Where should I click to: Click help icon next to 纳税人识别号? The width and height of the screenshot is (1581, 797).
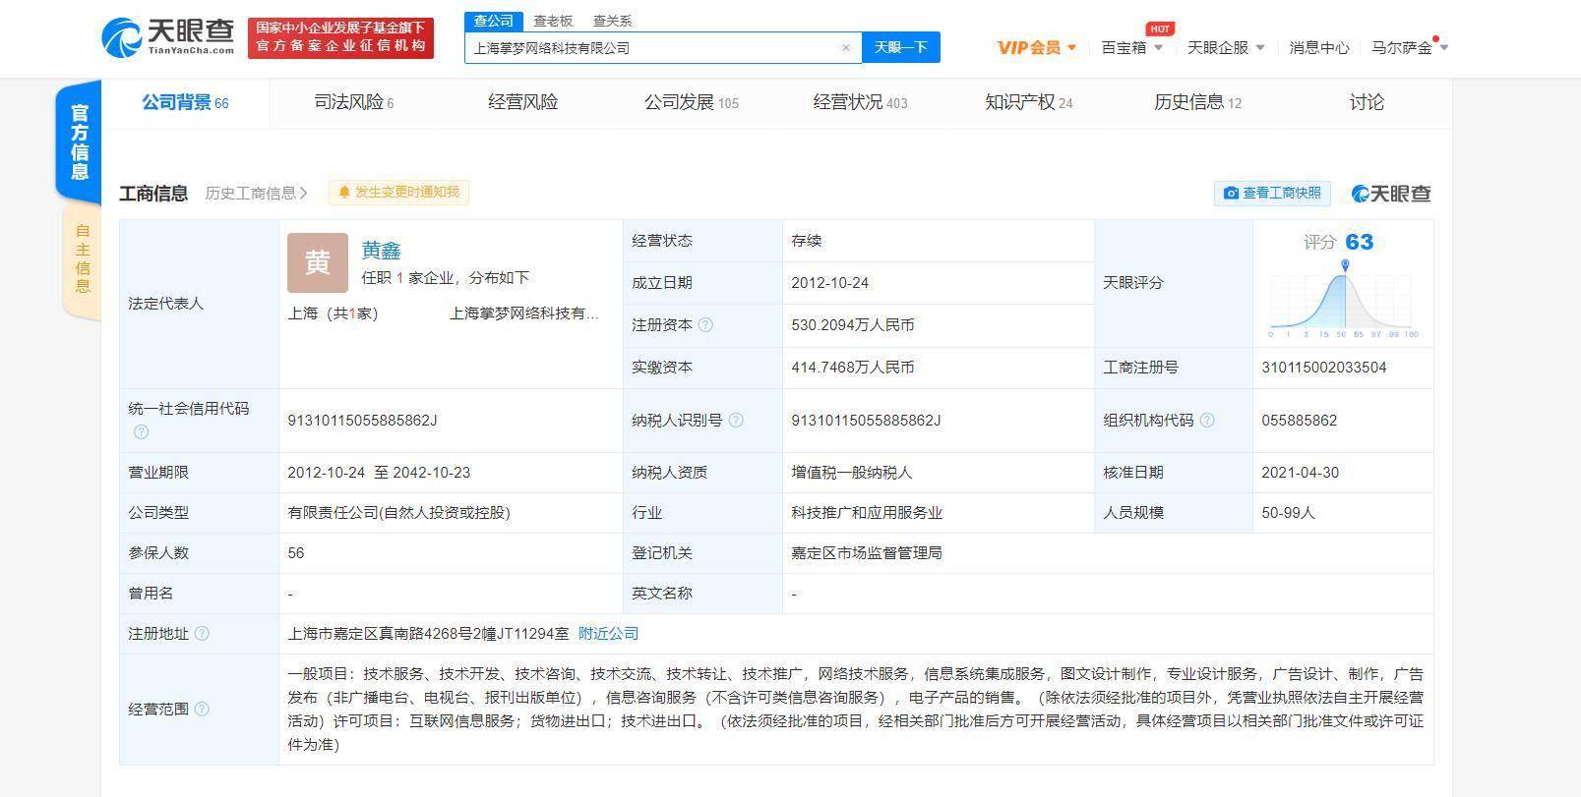pos(735,421)
